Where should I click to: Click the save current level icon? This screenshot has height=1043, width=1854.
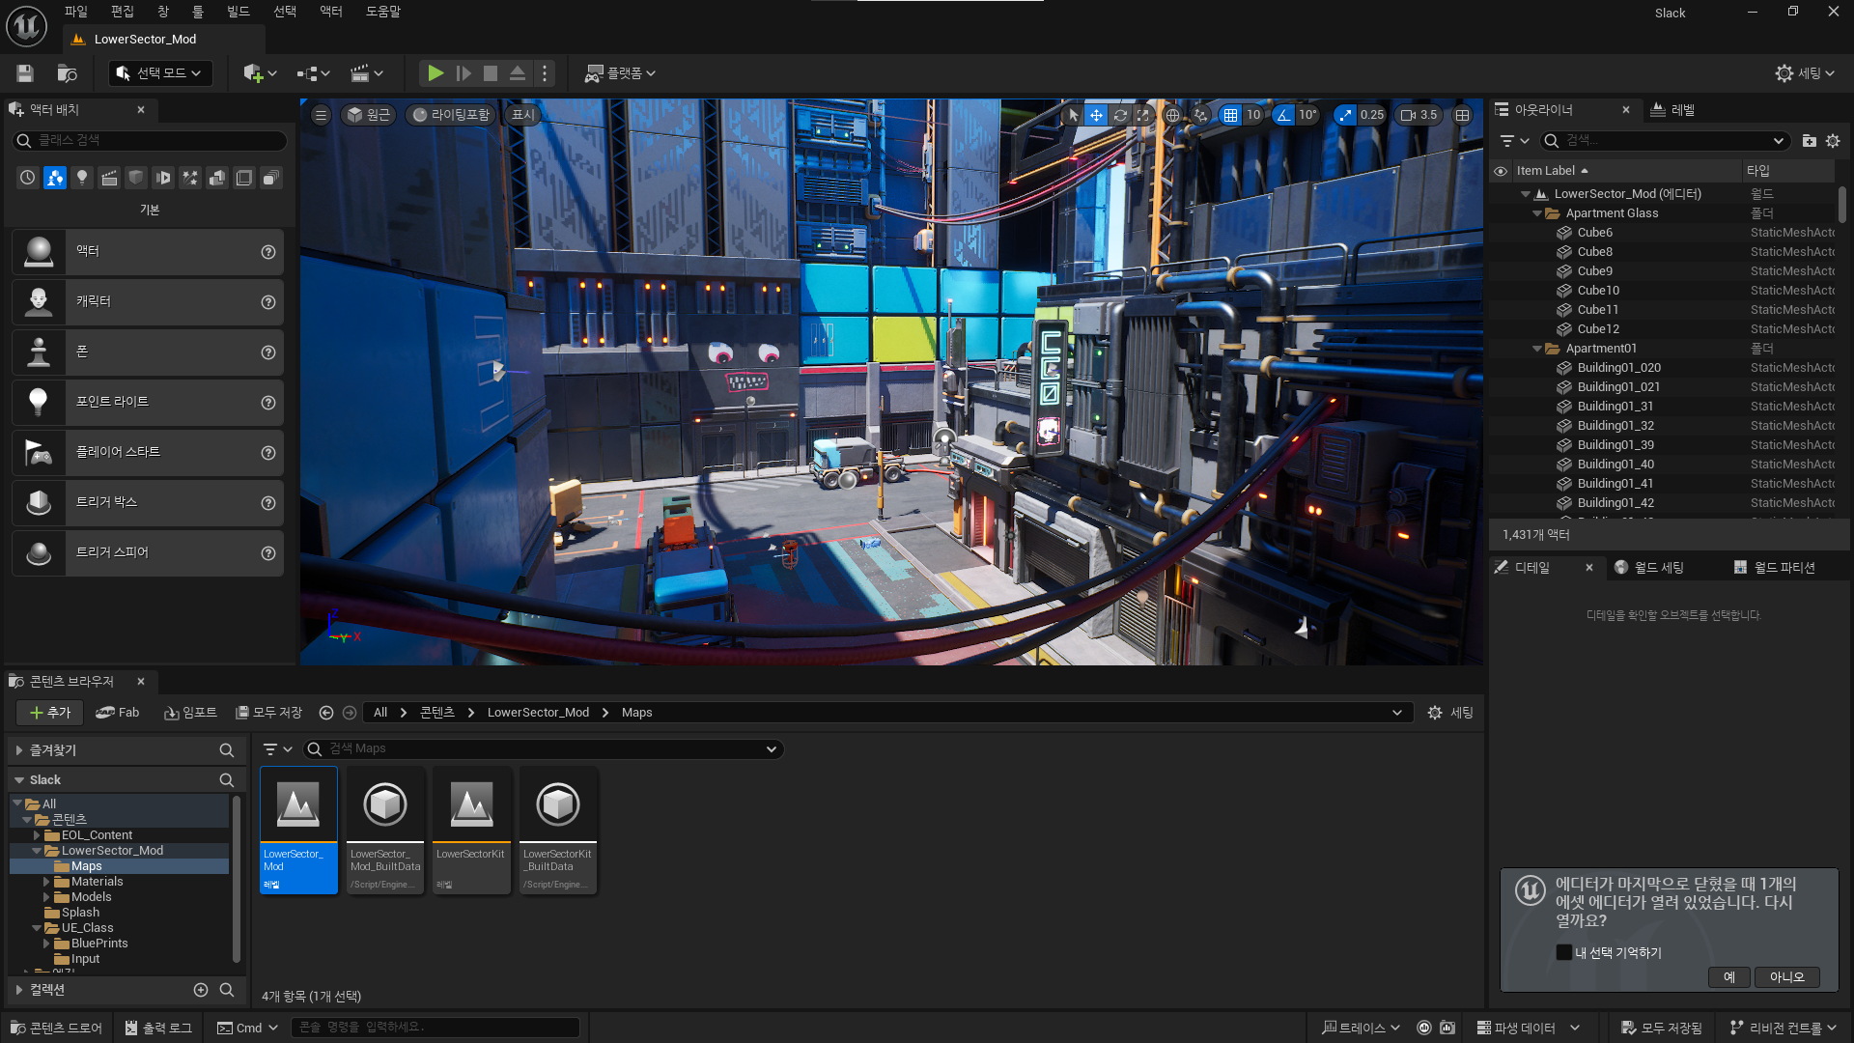click(x=25, y=73)
